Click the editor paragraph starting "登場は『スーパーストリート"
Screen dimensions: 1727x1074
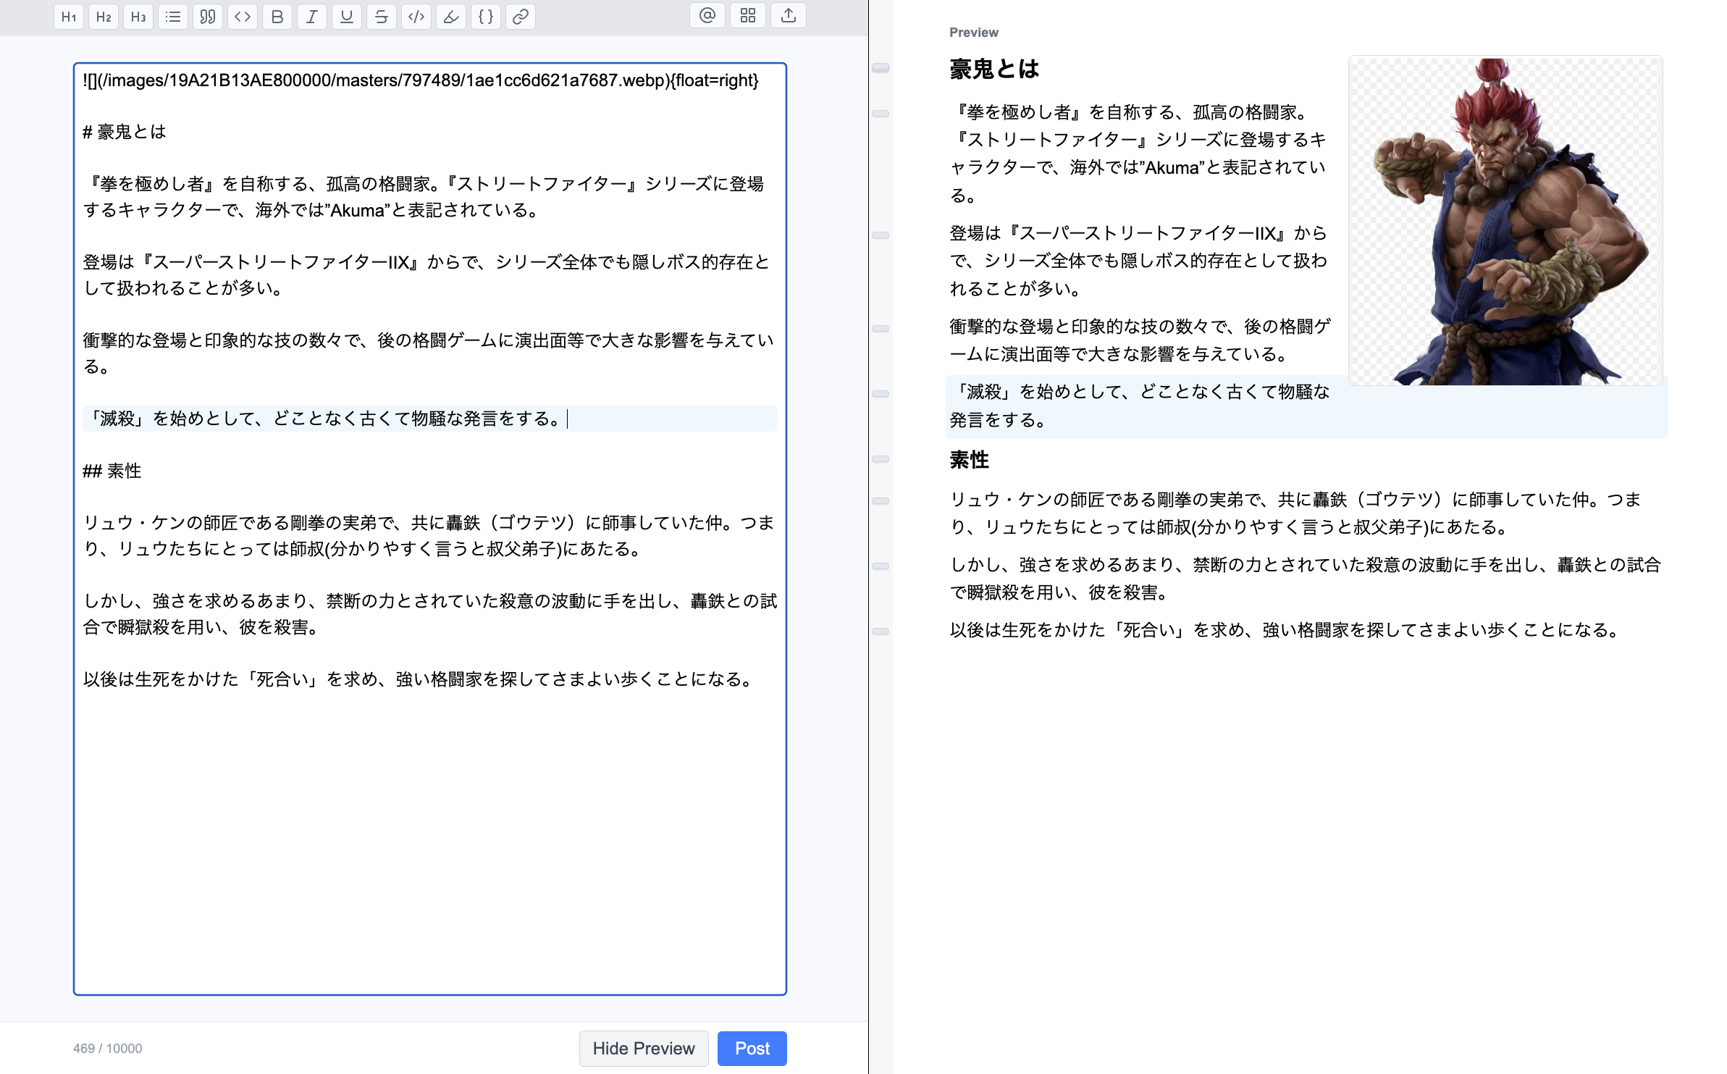[427, 275]
